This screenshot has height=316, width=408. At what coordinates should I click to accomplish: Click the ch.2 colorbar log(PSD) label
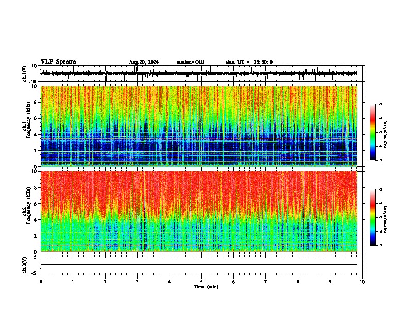coord(385,219)
